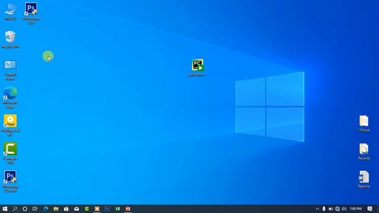Open network globe tray icon
379x213 pixels.
pyautogui.click(x=338, y=209)
